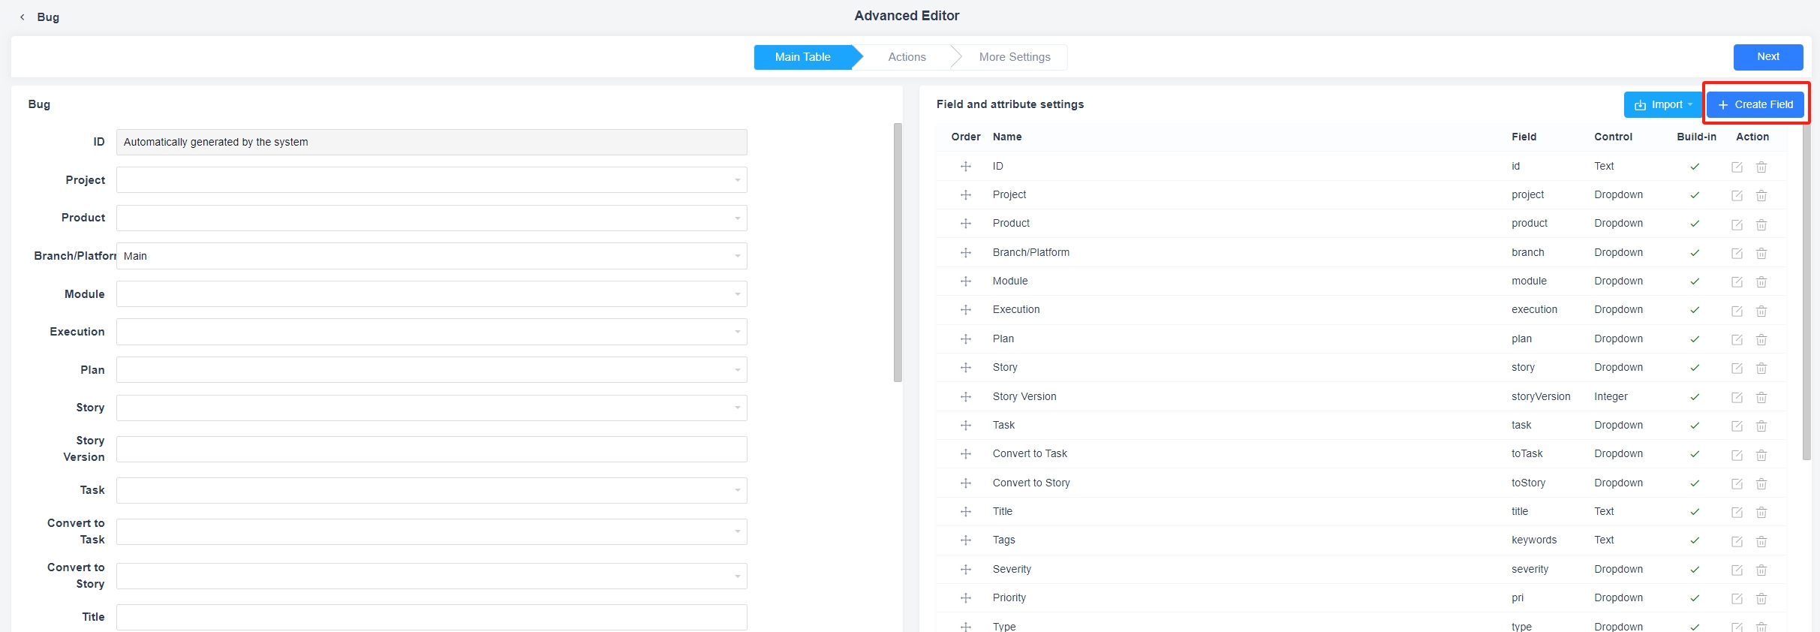Click the Control column header
1820x632 pixels.
[1614, 137]
